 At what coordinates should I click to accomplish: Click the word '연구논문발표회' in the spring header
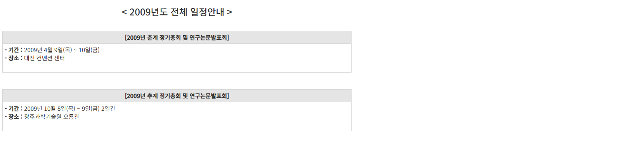tap(208, 37)
